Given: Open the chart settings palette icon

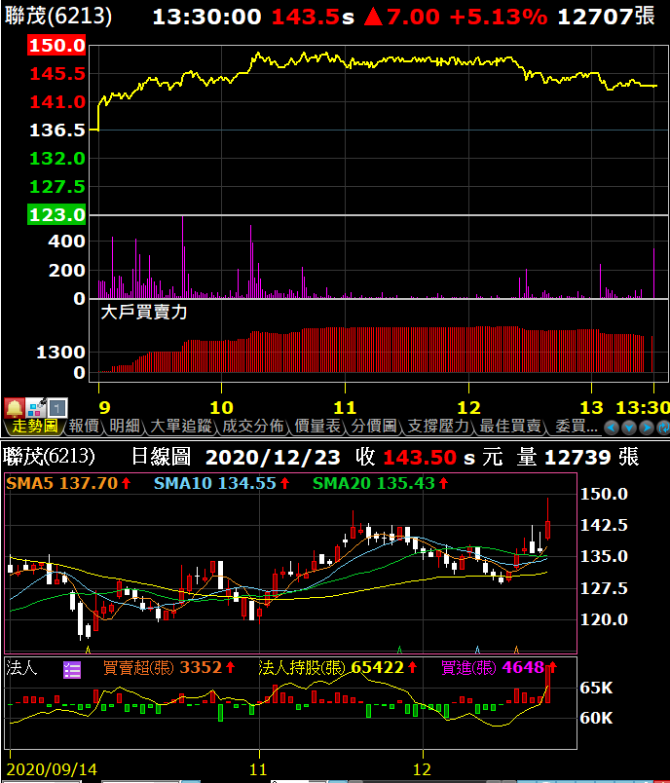Looking at the screenshot, I should pos(36,408).
